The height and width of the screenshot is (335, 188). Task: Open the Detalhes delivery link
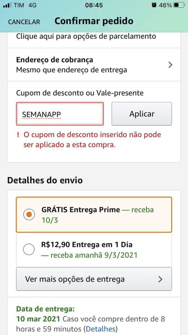[101, 328]
